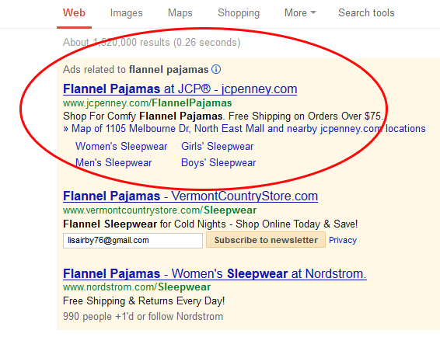Focus the newsletter email input field
The image size is (440, 337).
133,240
